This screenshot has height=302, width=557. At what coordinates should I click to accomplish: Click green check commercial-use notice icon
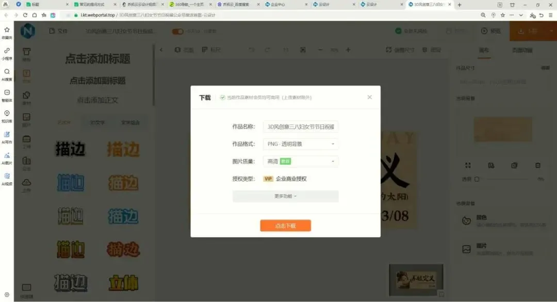(x=222, y=98)
